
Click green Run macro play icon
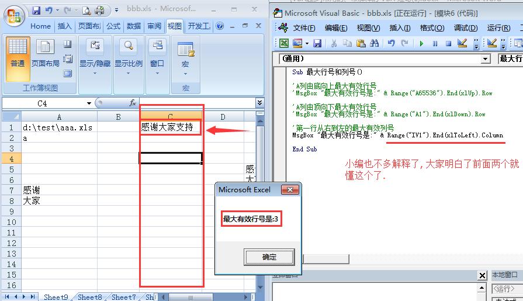click(421, 43)
